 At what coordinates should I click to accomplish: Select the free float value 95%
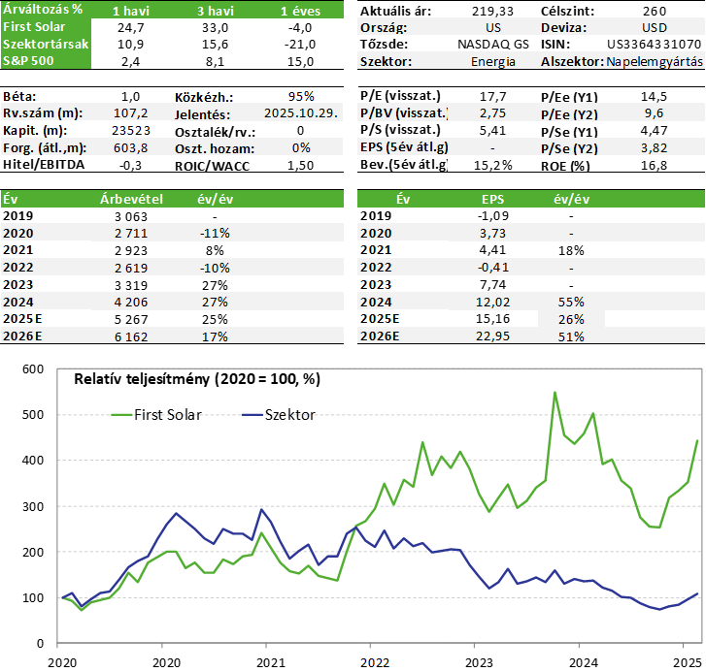point(301,96)
